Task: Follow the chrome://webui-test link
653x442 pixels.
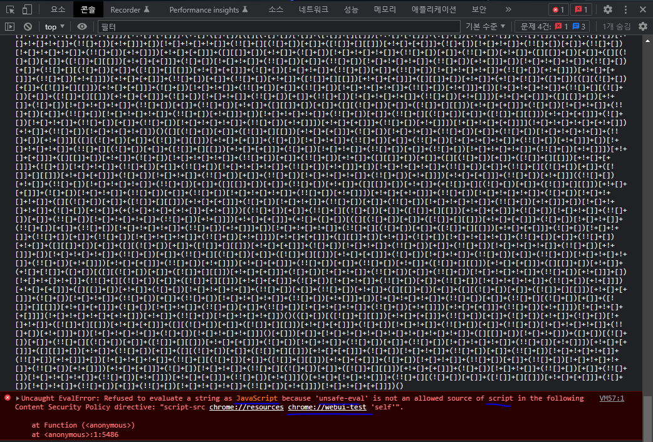Action: click(x=327, y=407)
